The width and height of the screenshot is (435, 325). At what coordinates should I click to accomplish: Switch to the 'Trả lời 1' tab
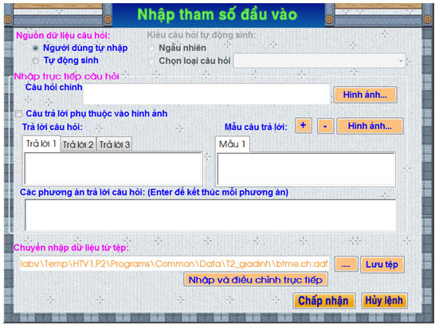(41, 144)
